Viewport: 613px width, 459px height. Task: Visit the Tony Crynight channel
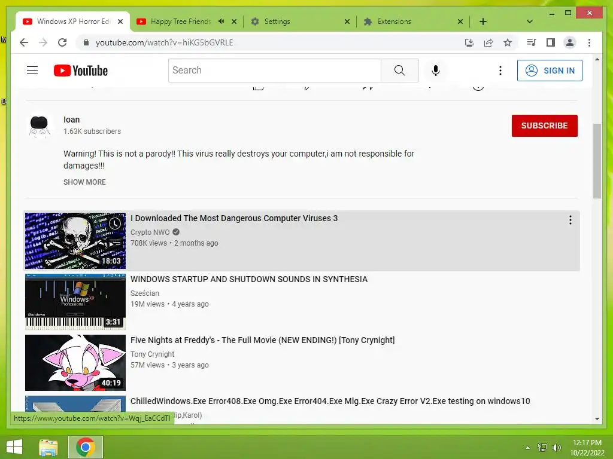pos(152,354)
